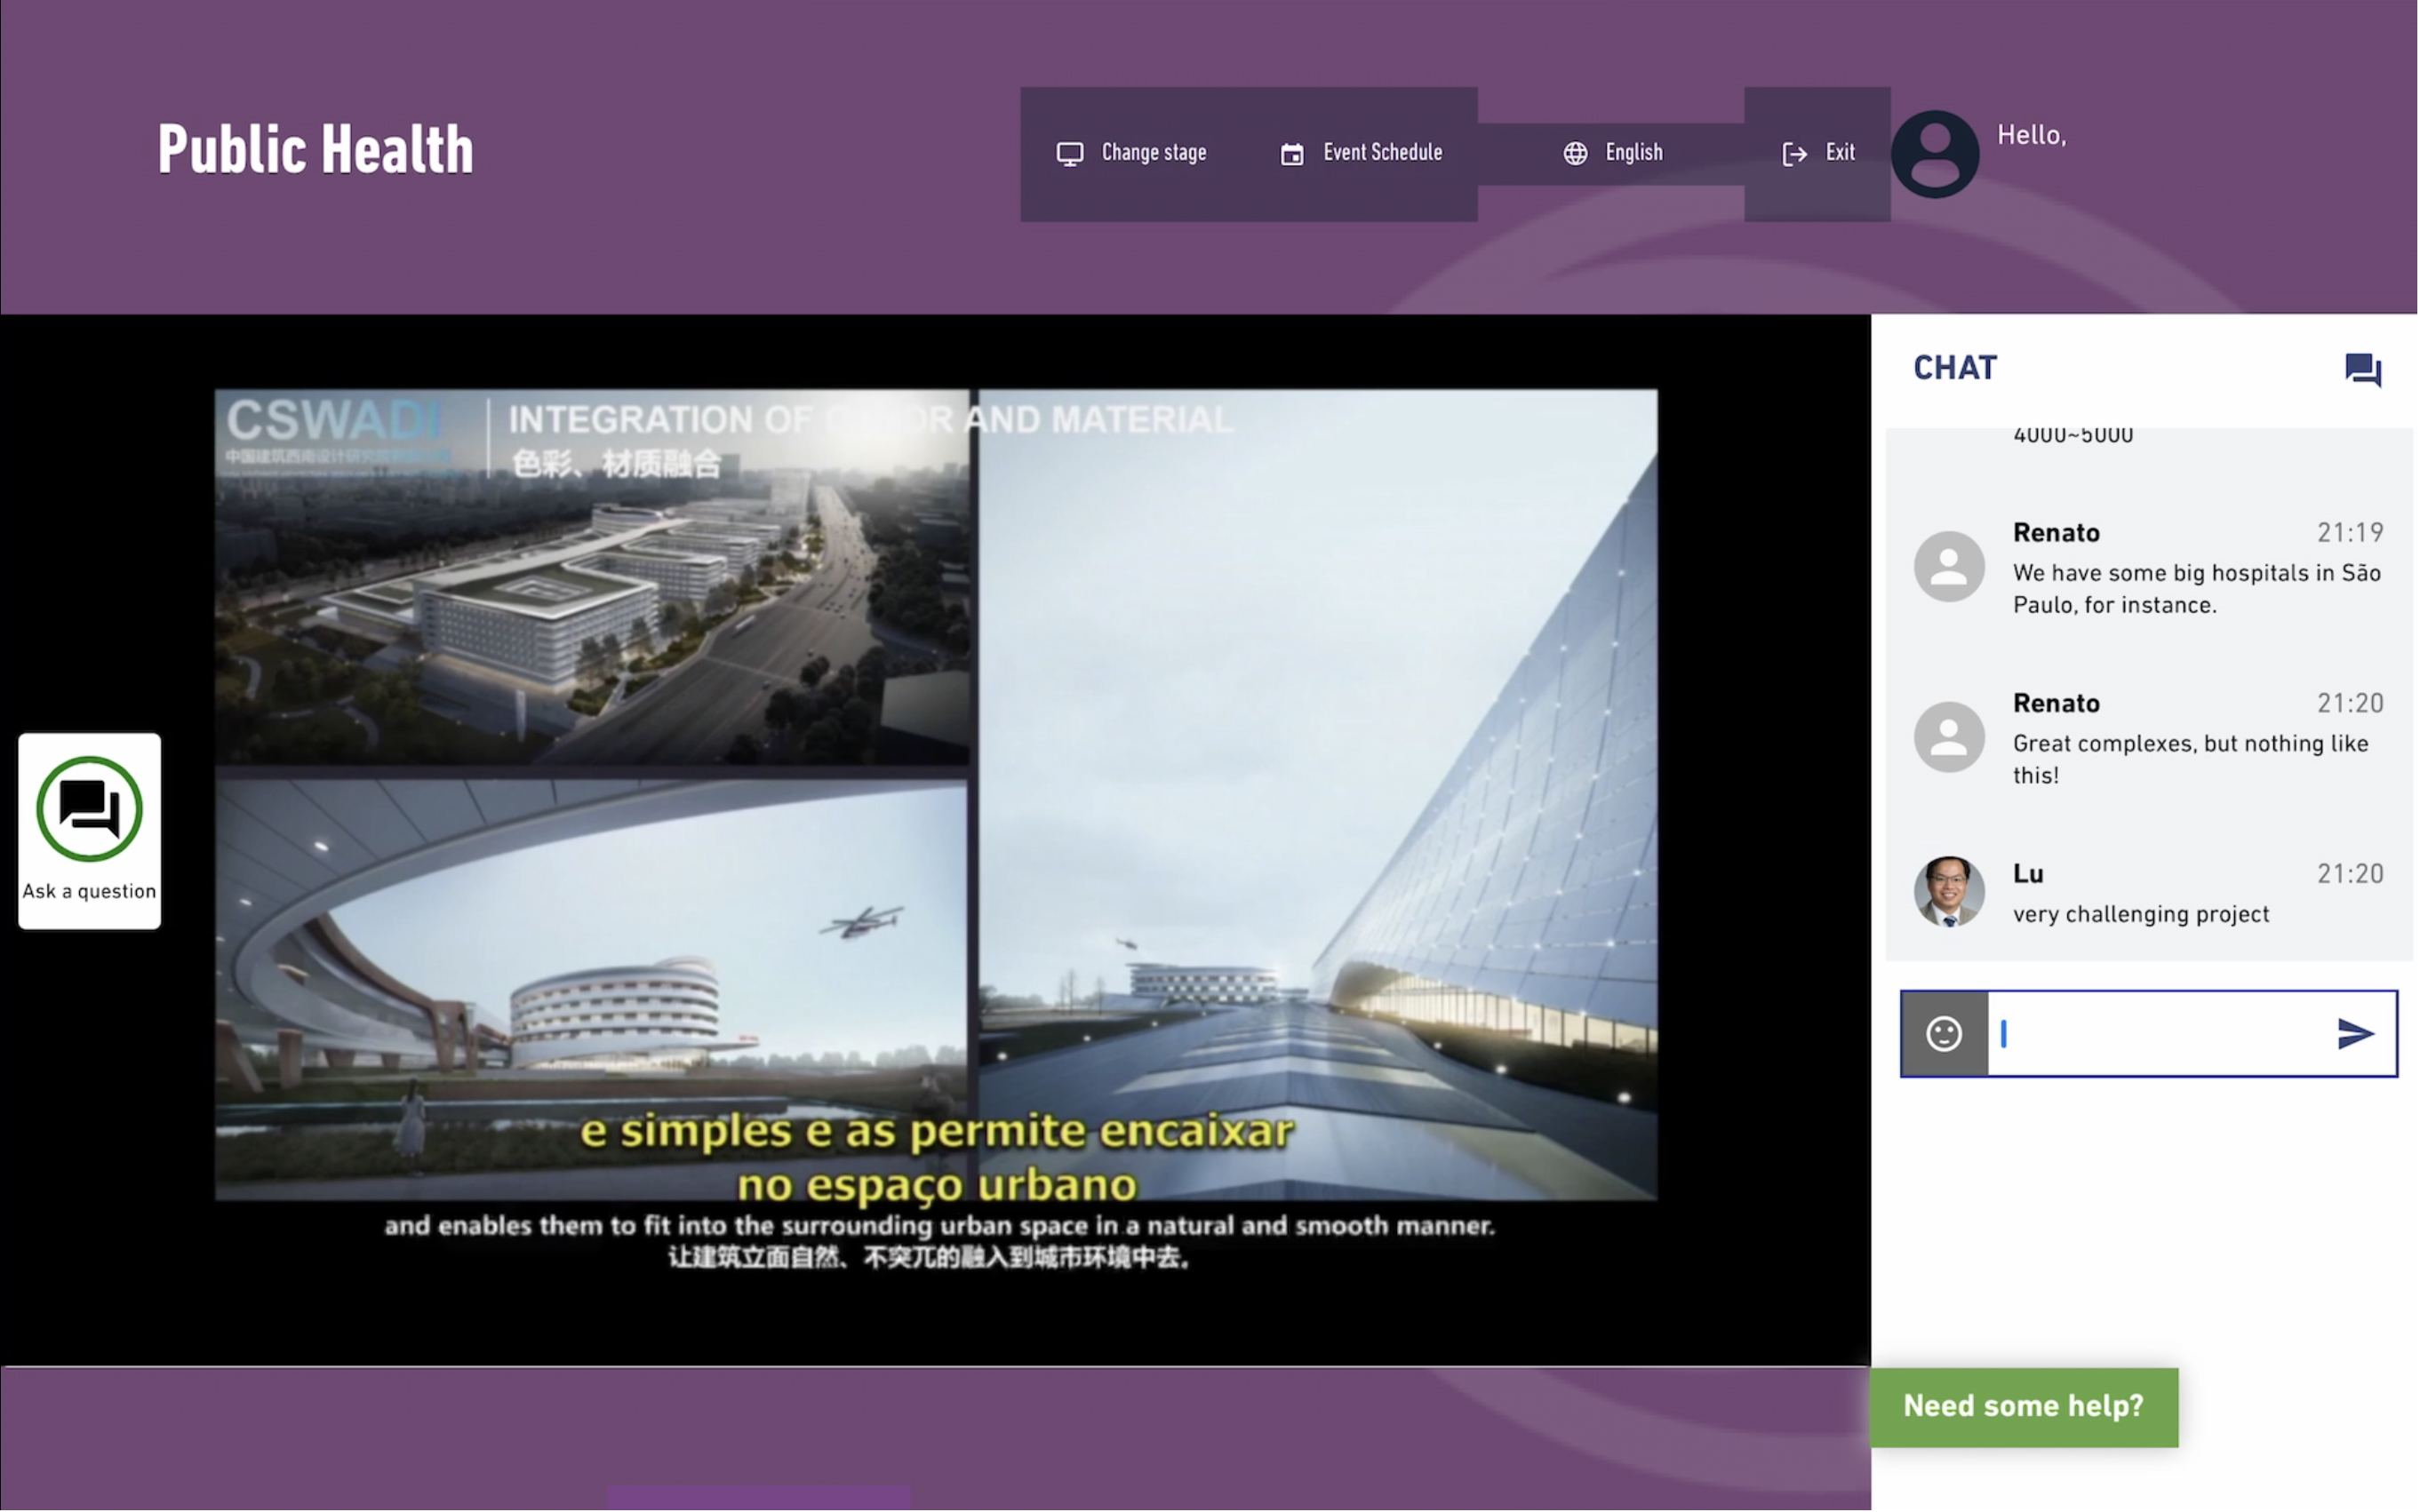Click Renato's avatar on the 21:19 message
2420x1512 pixels.
pyautogui.click(x=1948, y=566)
